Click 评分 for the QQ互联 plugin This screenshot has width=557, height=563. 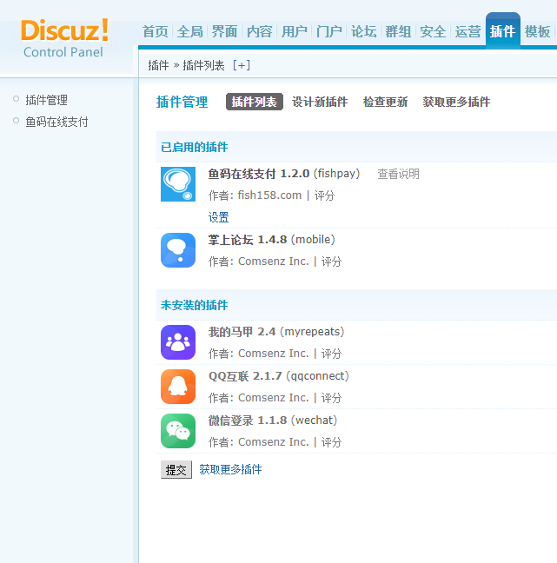(331, 398)
